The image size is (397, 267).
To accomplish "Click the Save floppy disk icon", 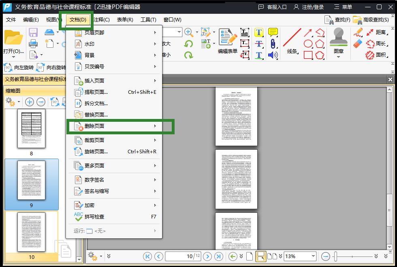I will [x=33, y=32].
